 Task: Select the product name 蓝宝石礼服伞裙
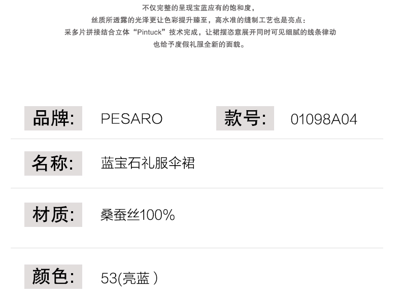(148, 163)
